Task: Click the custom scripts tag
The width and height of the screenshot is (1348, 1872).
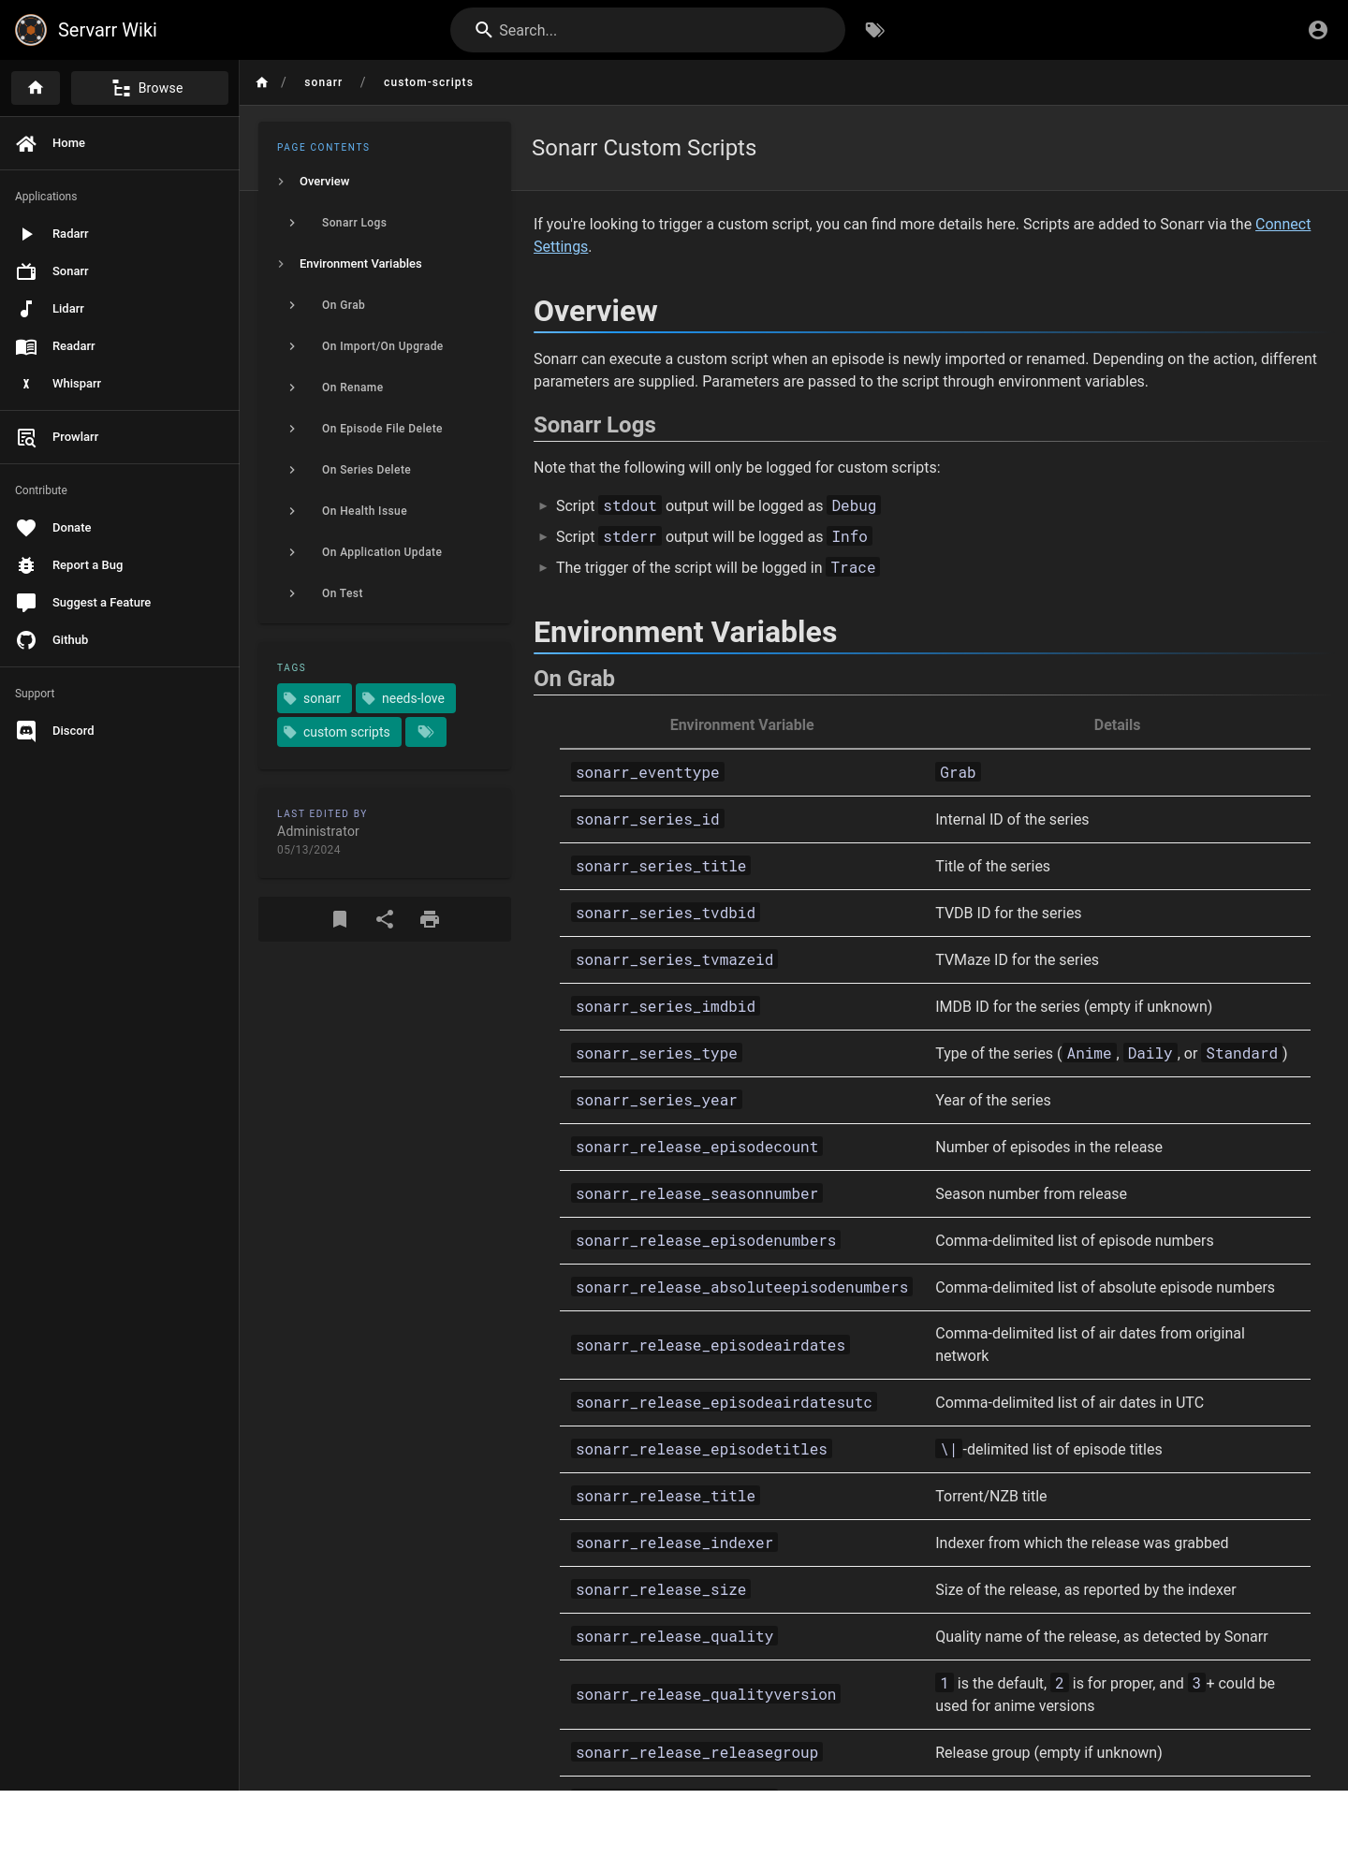Action: click(339, 732)
